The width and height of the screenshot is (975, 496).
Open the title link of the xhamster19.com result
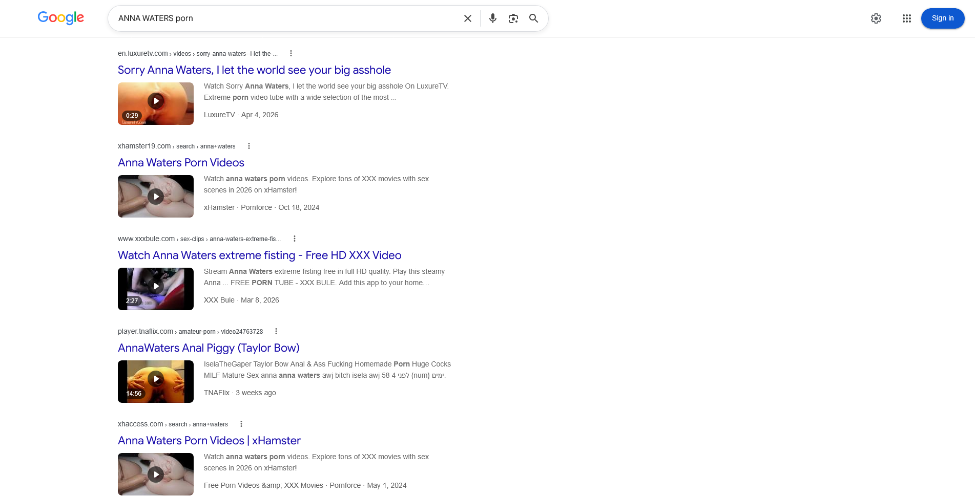(x=181, y=163)
